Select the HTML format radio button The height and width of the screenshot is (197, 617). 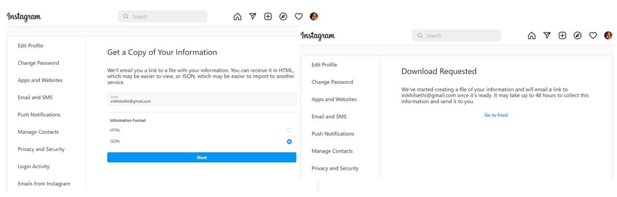pyautogui.click(x=290, y=131)
